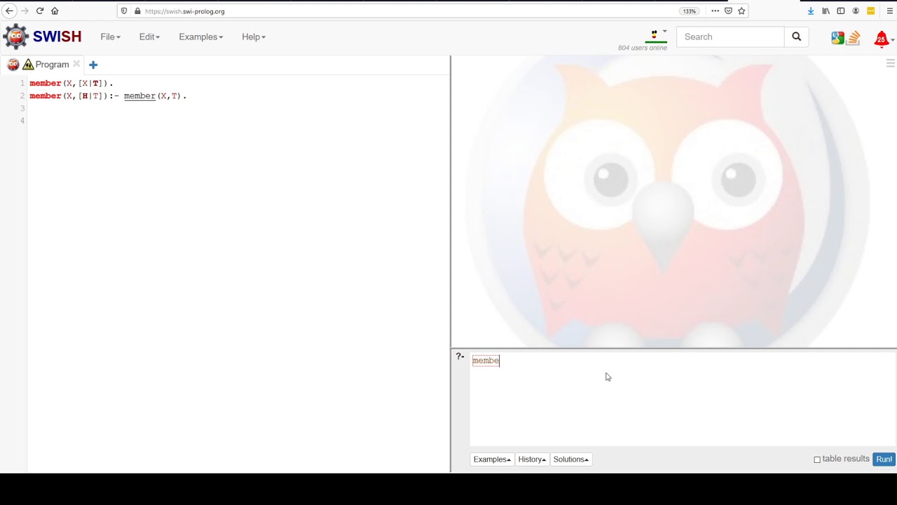Image resolution: width=897 pixels, height=505 pixels.
Task: Log in with the Stack Overflow icon
Action: 854,38
